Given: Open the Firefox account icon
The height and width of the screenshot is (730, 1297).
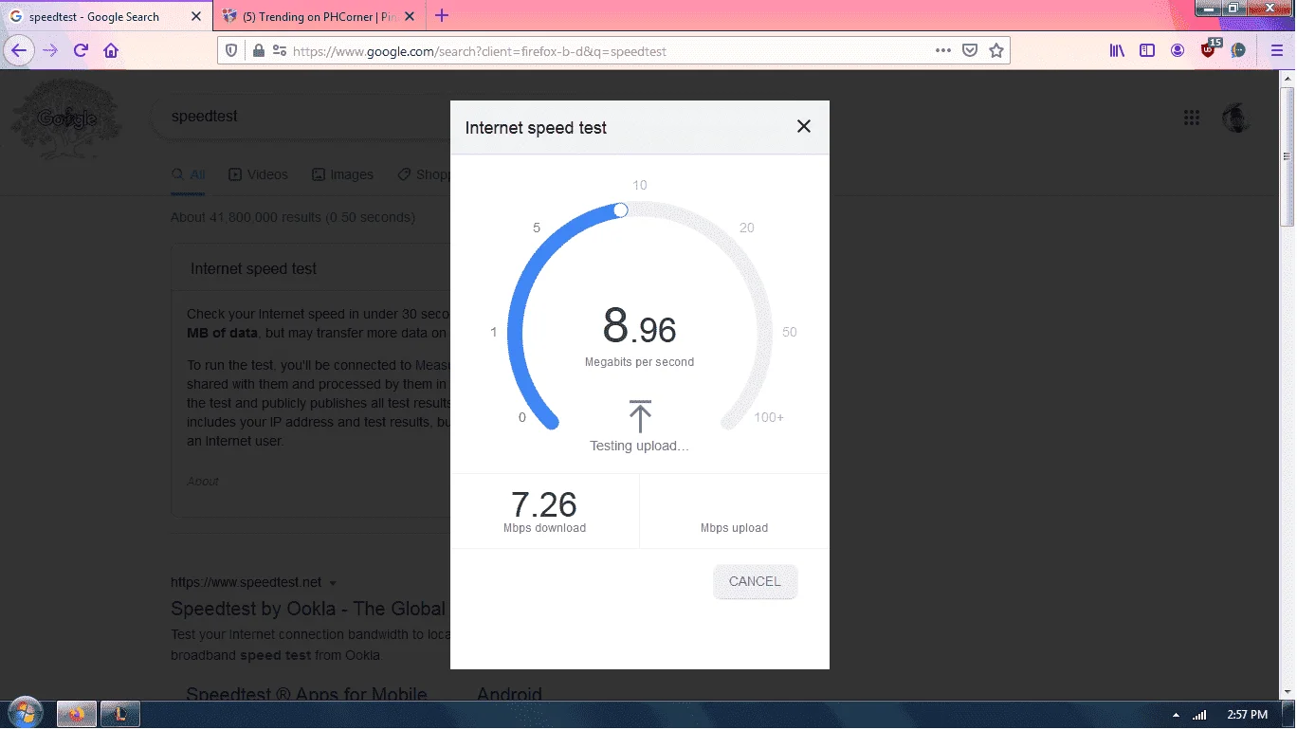Looking at the screenshot, I should 1178,51.
